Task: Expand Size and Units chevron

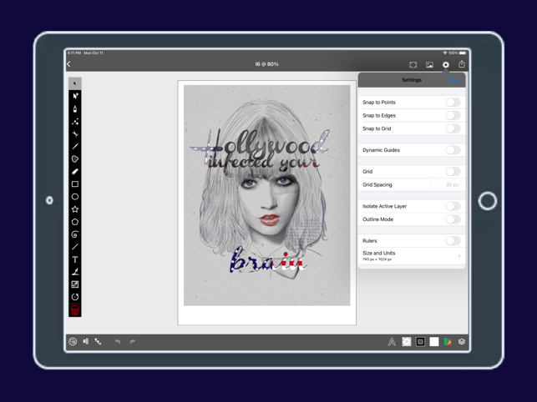Action: click(459, 256)
